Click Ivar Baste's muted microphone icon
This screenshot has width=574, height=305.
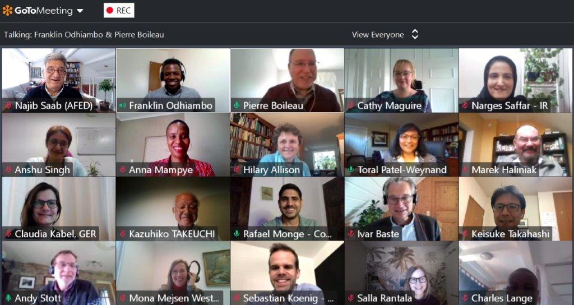click(351, 234)
